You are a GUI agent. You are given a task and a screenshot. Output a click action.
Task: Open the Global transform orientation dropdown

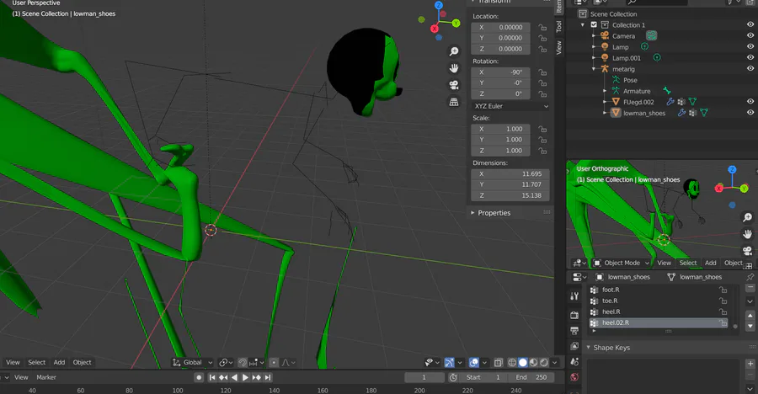click(192, 362)
